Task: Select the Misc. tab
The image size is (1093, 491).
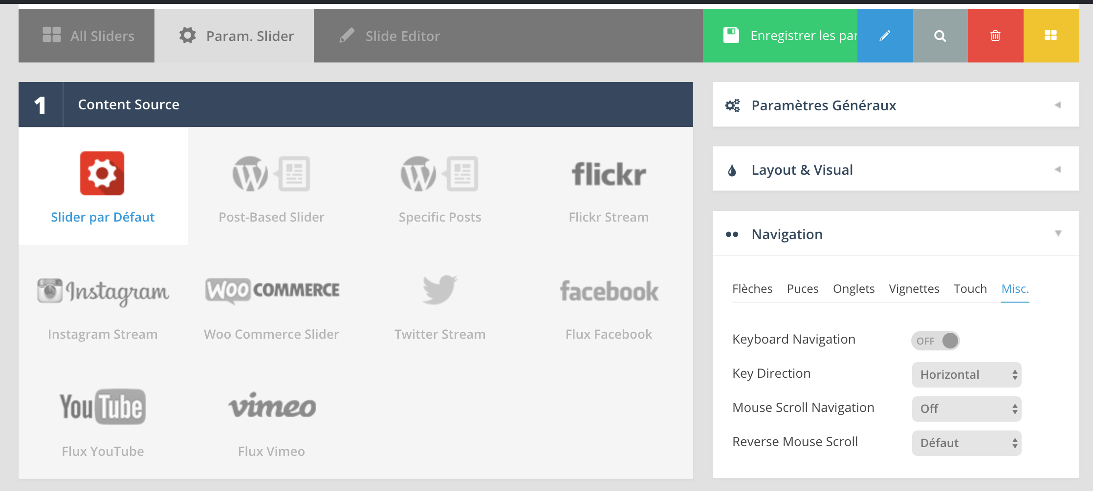Action: (x=1015, y=289)
